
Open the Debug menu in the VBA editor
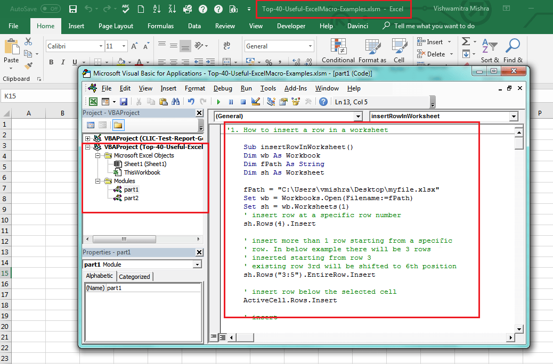[223, 88]
